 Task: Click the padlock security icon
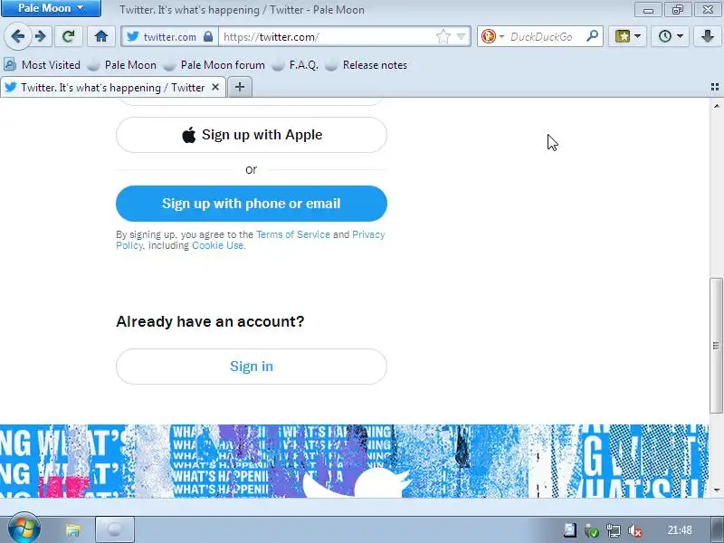208,36
